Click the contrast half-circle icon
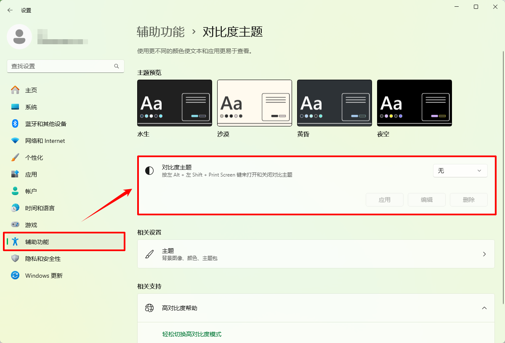This screenshot has height=343, width=505. point(149,171)
